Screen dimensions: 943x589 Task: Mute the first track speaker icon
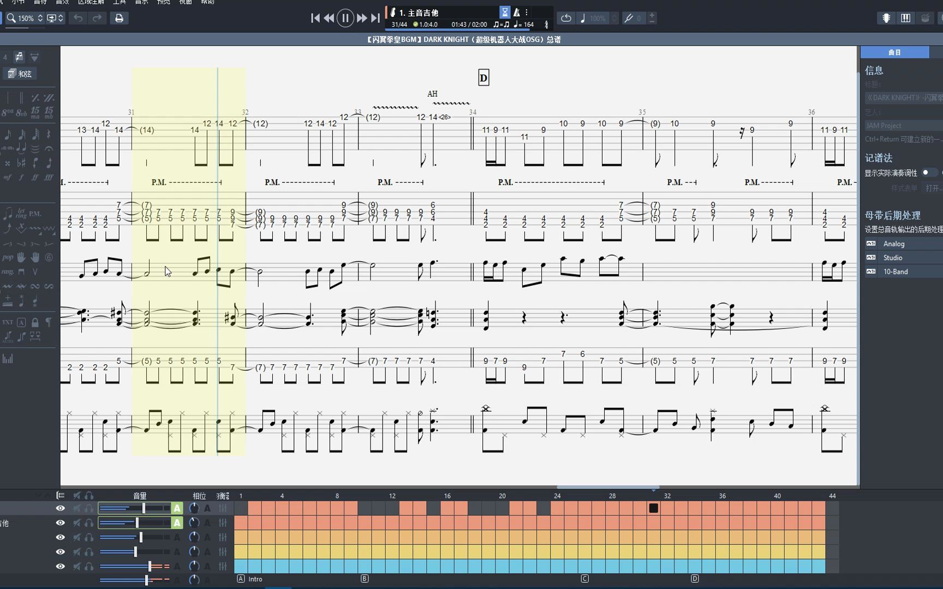coord(77,508)
